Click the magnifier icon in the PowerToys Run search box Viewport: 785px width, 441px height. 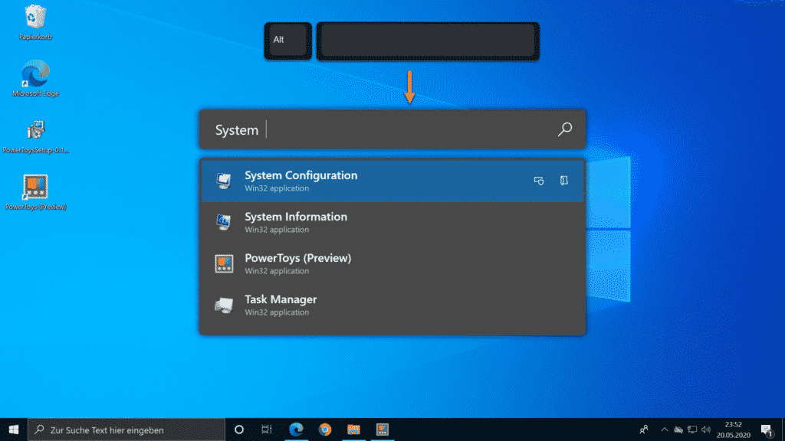565,129
